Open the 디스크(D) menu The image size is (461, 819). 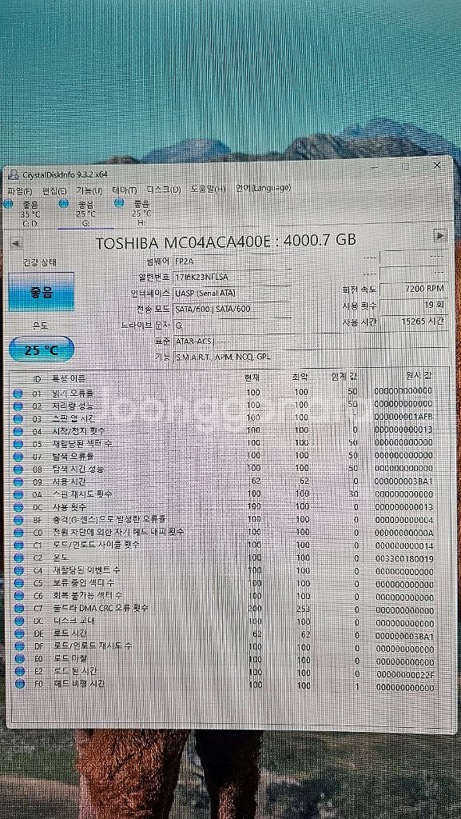[x=164, y=189]
